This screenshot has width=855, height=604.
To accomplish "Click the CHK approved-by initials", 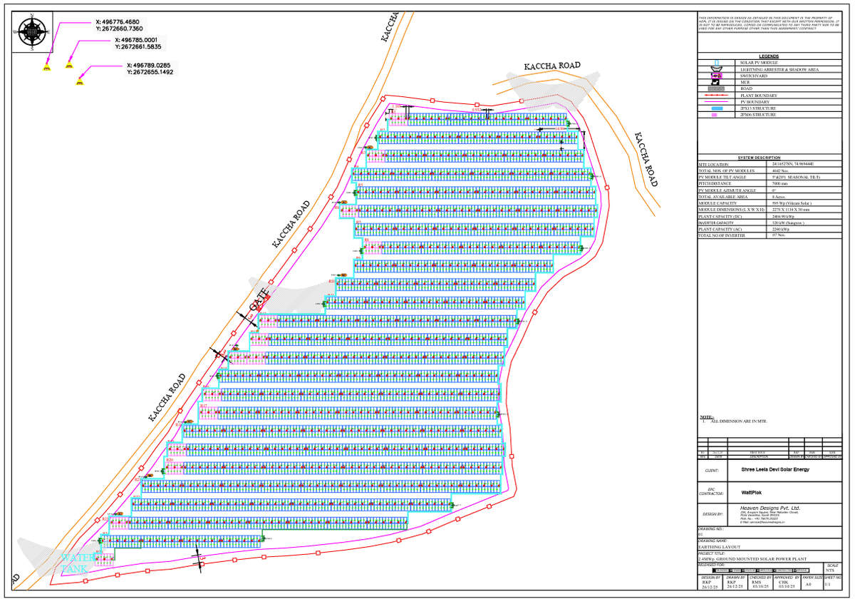I will tap(782, 582).
